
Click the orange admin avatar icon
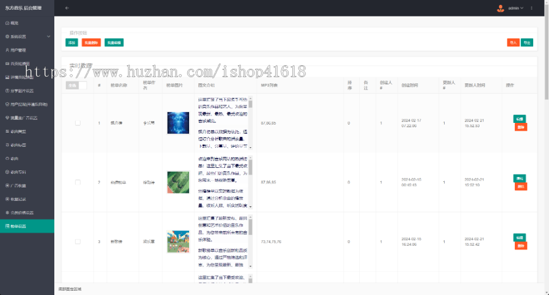click(500, 9)
